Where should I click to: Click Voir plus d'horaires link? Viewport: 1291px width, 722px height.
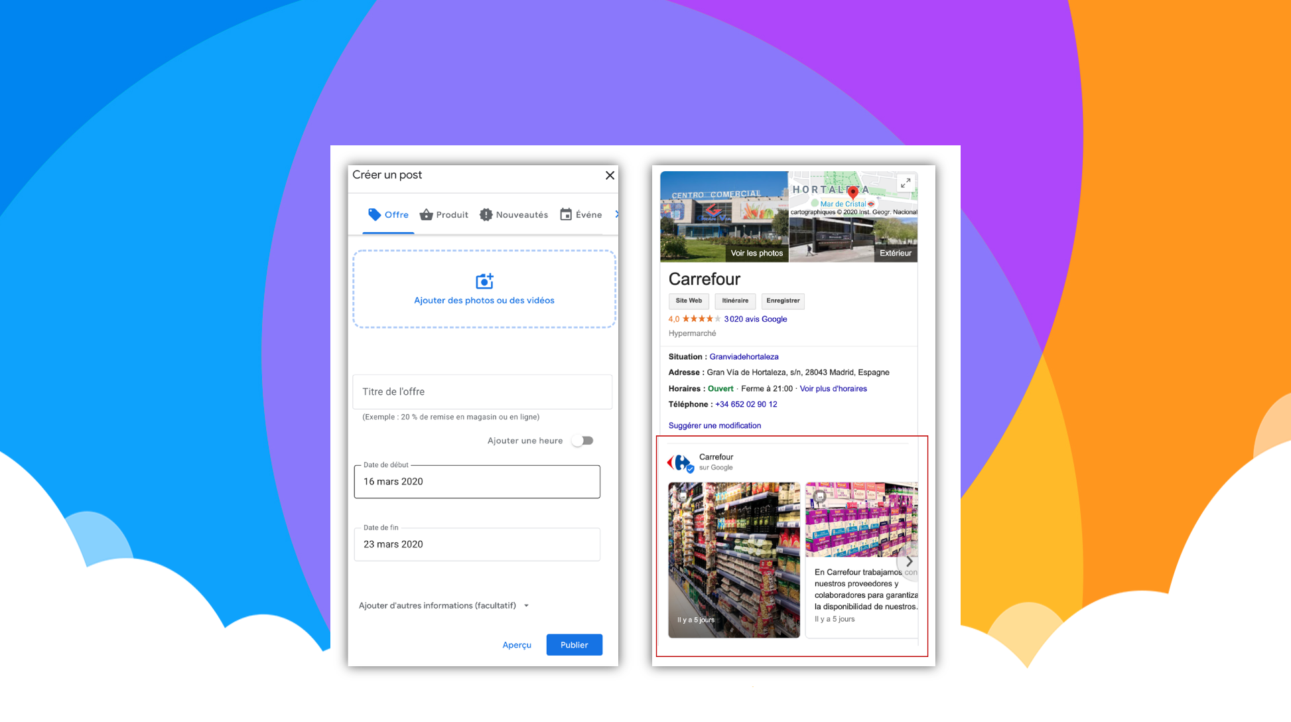pos(833,389)
